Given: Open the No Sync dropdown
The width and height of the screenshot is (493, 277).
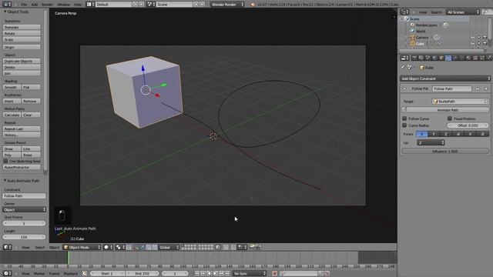Looking at the screenshot, I should [x=250, y=274].
